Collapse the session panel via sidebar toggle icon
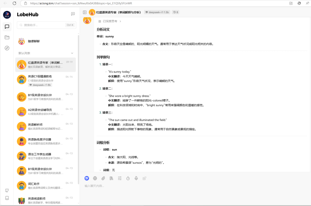 point(85,12)
